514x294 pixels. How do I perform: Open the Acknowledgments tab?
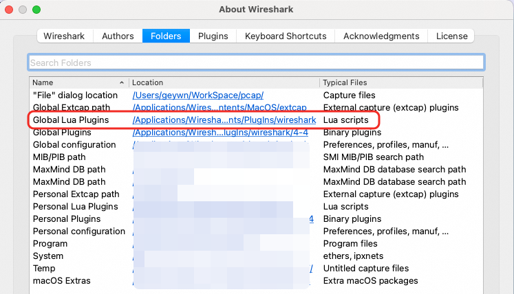click(x=381, y=36)
